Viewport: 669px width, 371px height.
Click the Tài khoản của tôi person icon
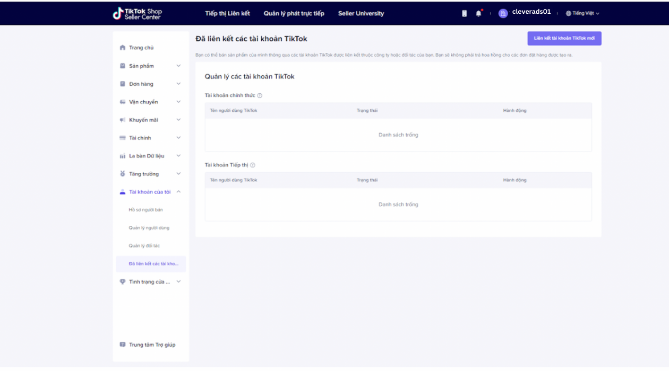coord(123,192)
